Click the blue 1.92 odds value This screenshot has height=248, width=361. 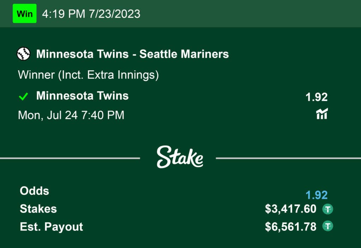[316, 195]
